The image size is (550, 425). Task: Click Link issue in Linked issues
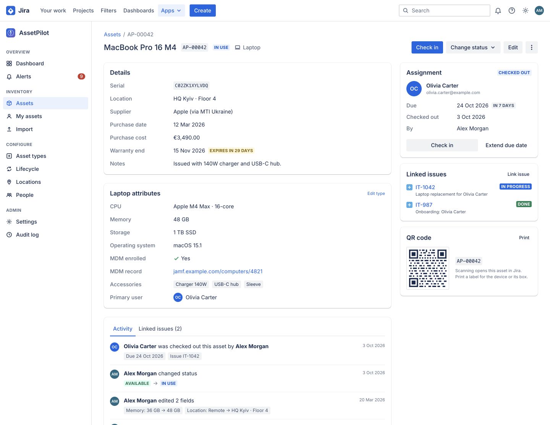click(518, 174)
